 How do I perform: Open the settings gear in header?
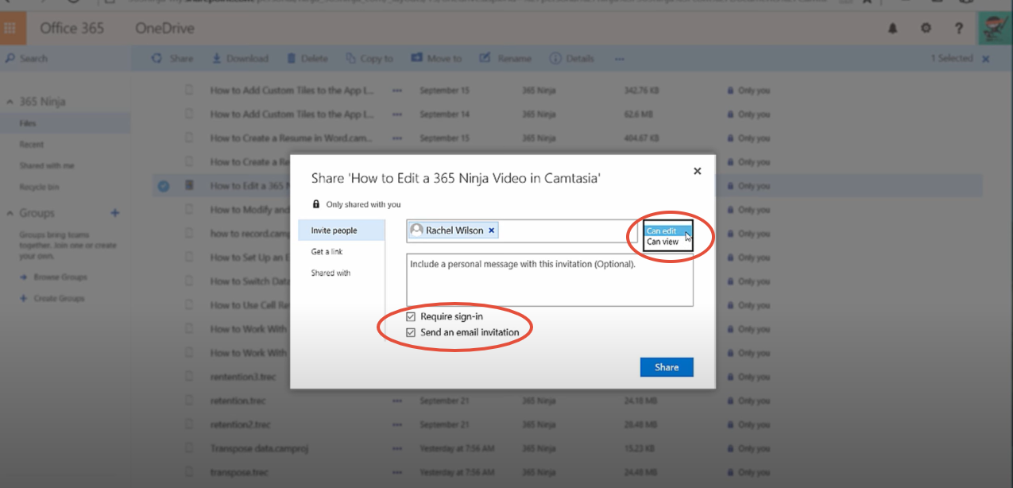[926, 29]
